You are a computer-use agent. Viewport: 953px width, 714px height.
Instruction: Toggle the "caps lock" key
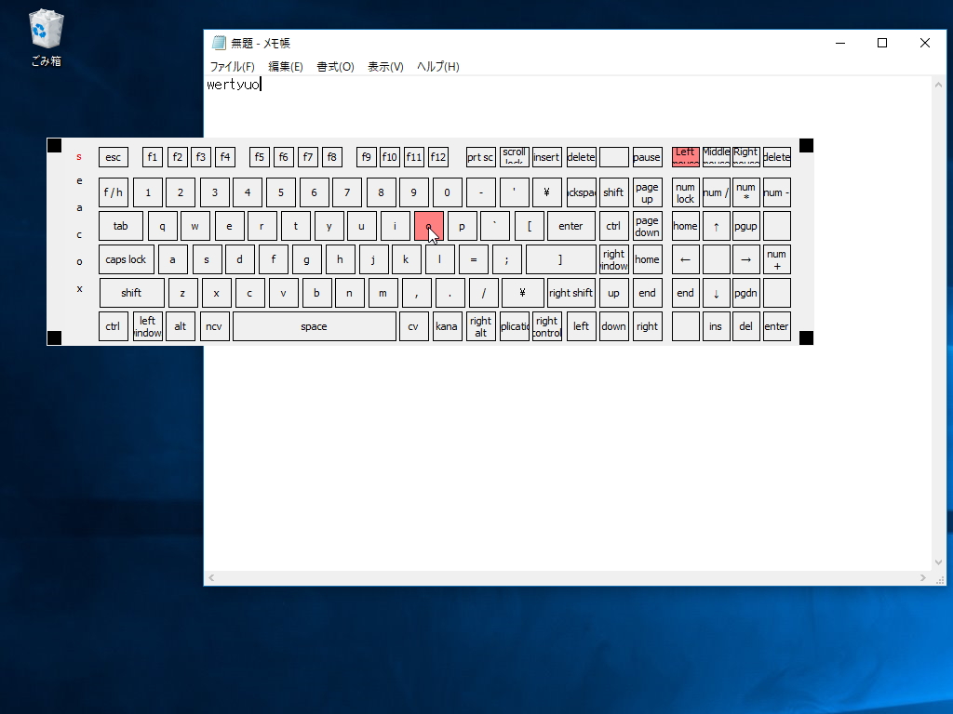[126, 259]
